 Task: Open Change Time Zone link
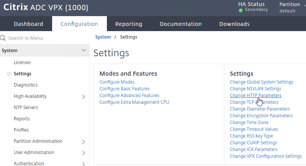pyautogui.click(x=249, y=122)
